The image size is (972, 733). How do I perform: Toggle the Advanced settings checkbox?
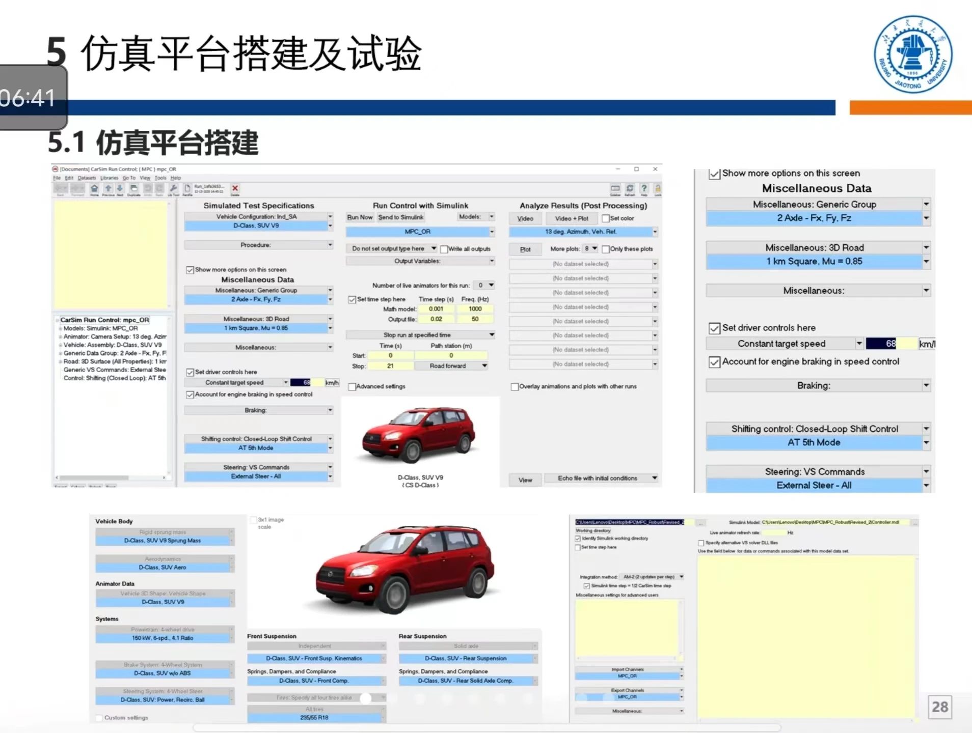pyautogui.click(x=352, y=387)
